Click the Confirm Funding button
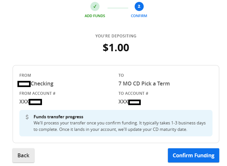The image size is (227, 166). click(x=193, y=155)
